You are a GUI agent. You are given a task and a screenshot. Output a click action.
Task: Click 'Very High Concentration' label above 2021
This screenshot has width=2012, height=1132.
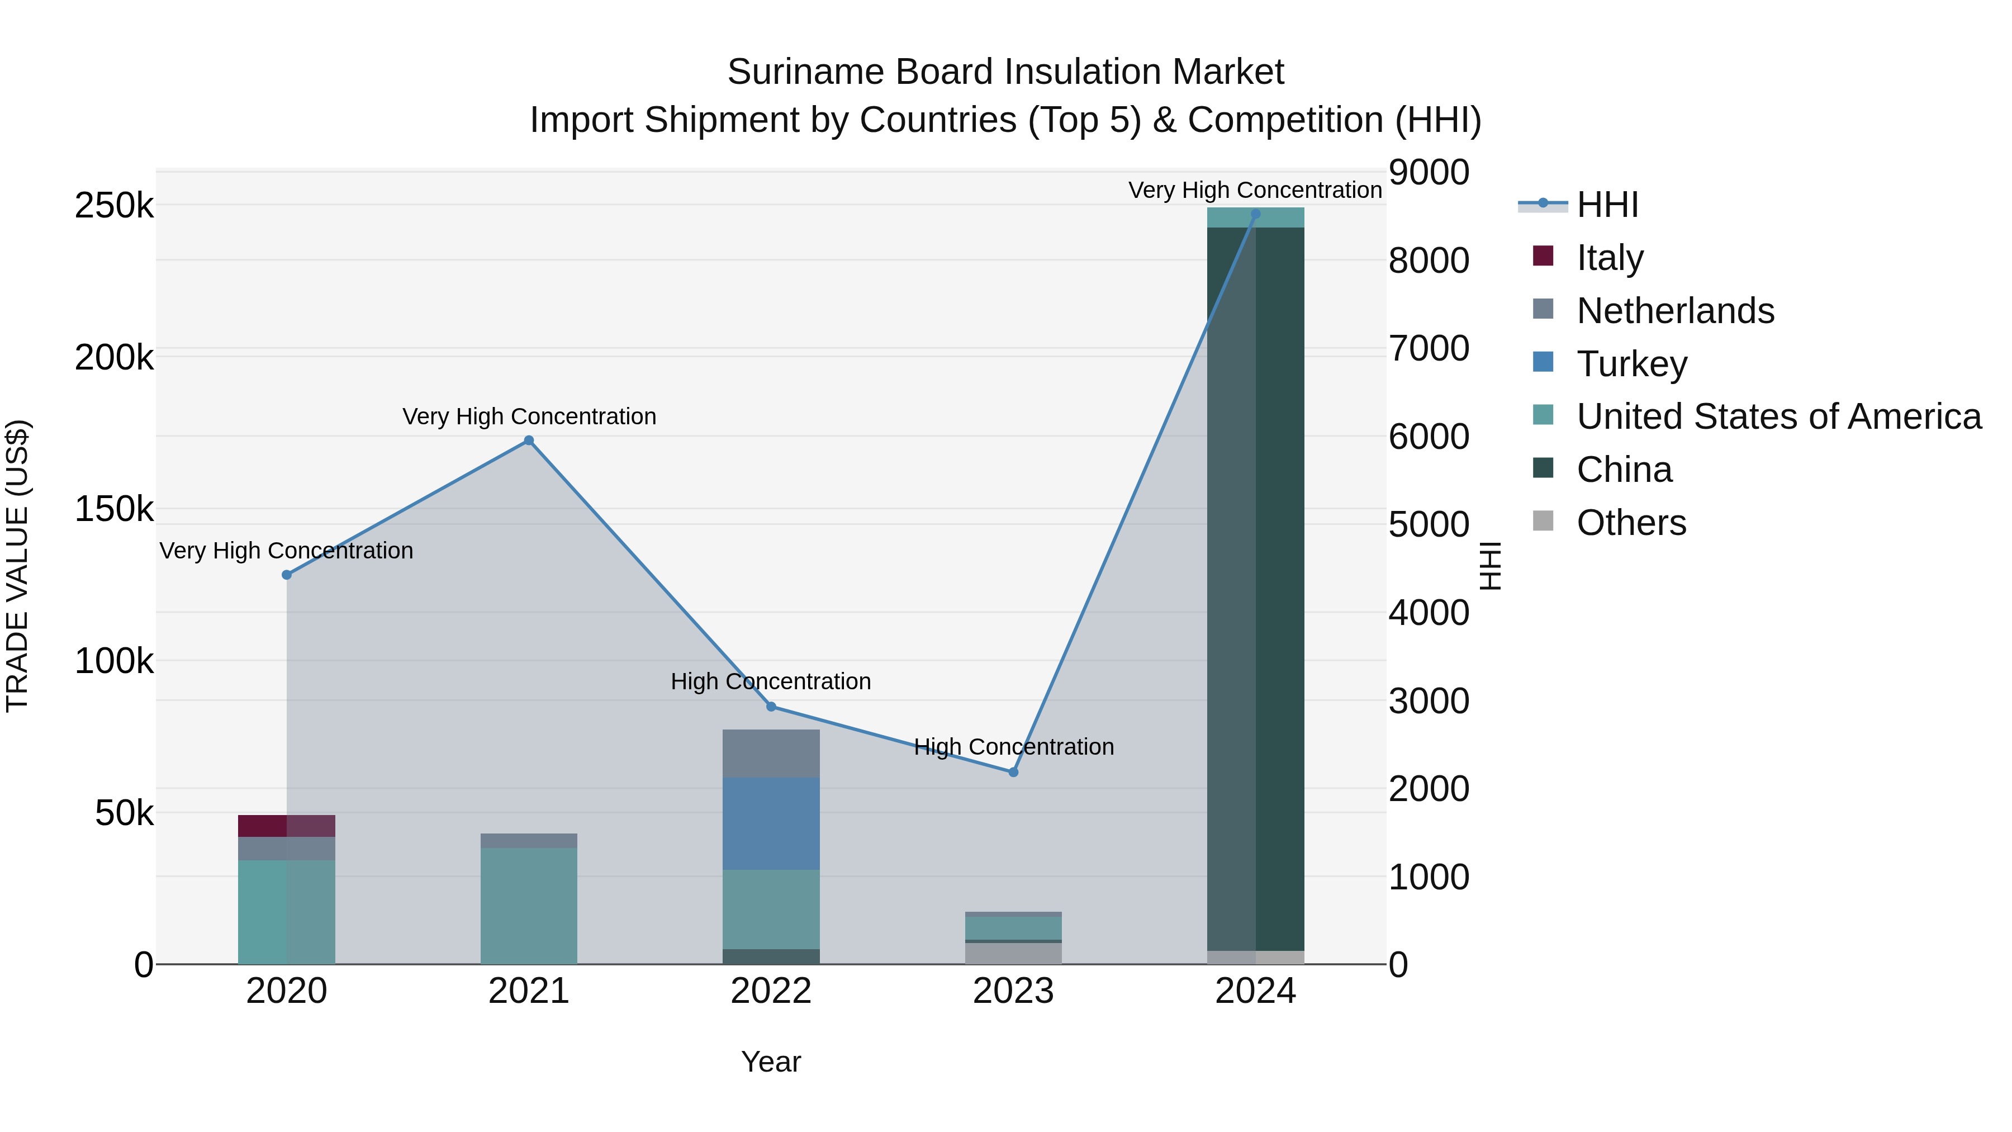click(x=529, y=416)
